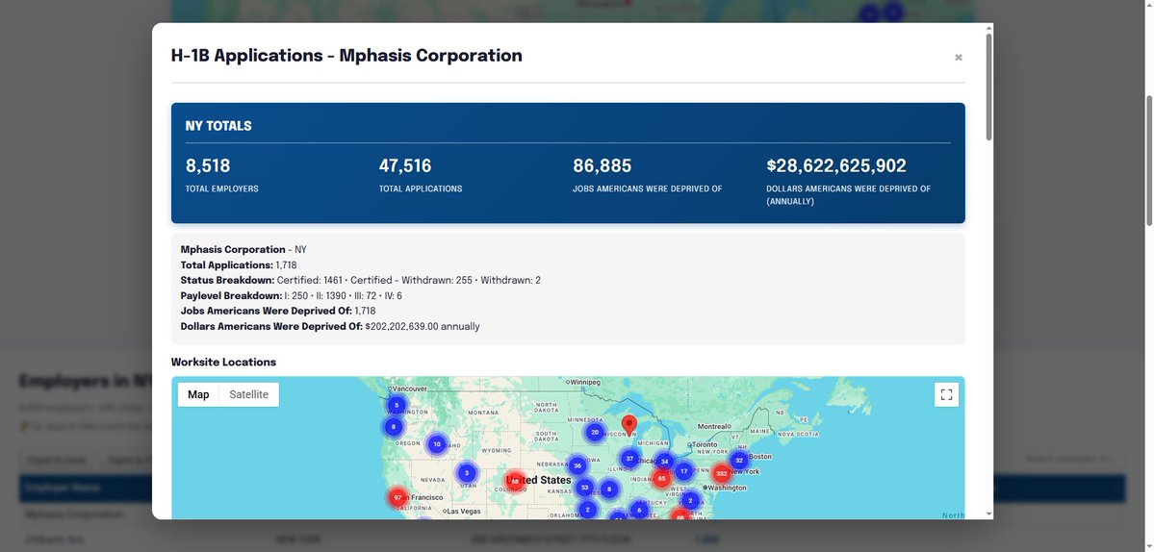The width and height of the screenshot is (1154, 552).
Task: Click the red location pin in Wisconsin
Action: (x=629, y=426)
